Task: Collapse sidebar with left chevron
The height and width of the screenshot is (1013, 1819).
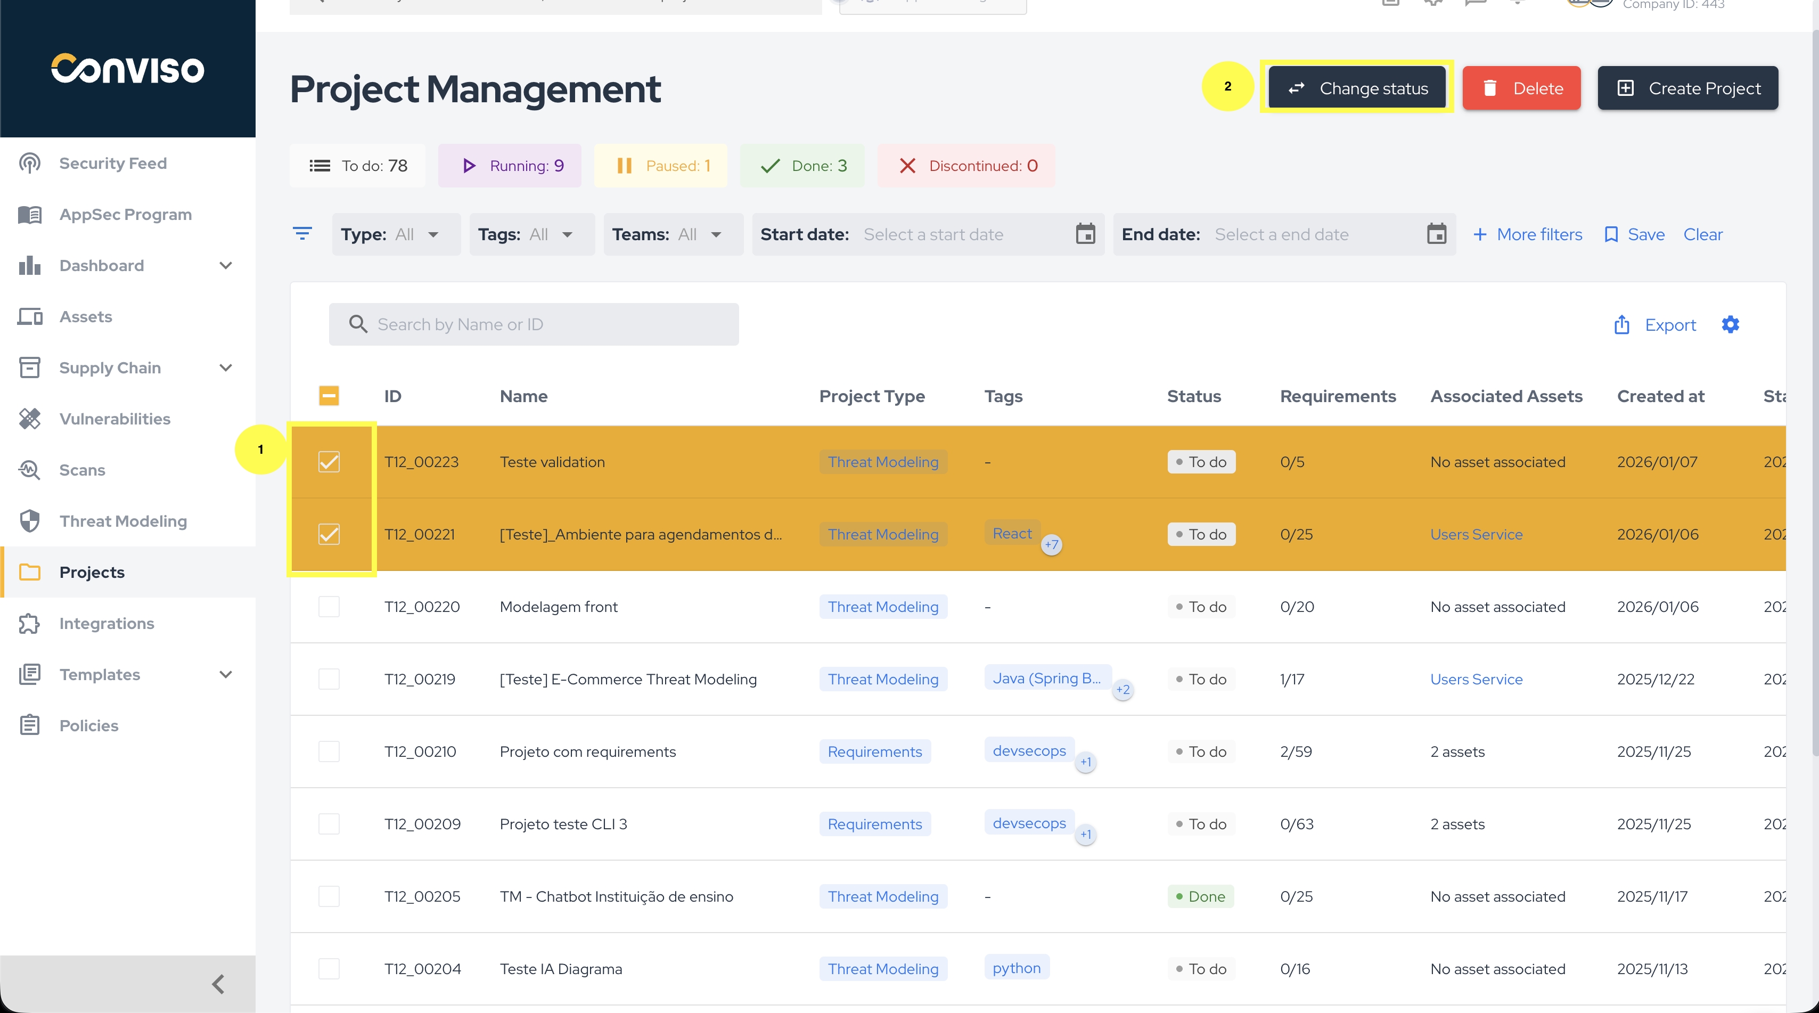Action: point(218,983)
